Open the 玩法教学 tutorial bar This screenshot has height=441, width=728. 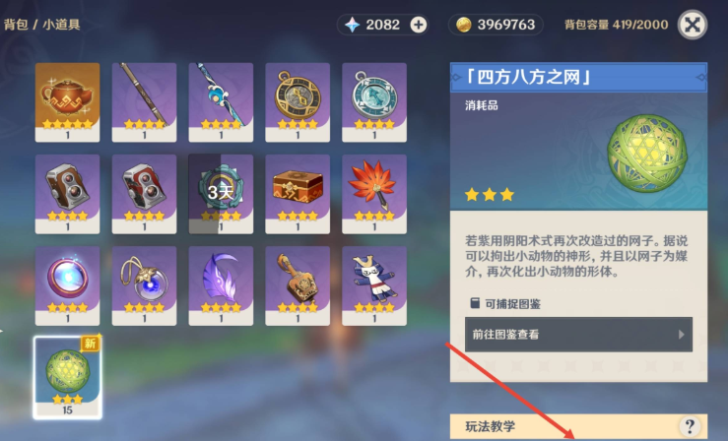tap(578, 426)
